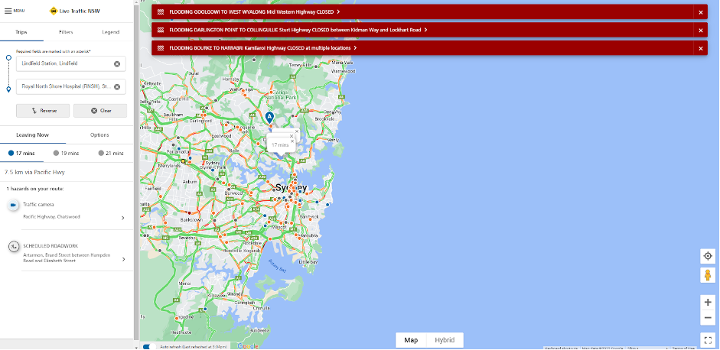
Task: Dismiss the Goolgowi to West Wyalong alert
Action: [701, 12]
